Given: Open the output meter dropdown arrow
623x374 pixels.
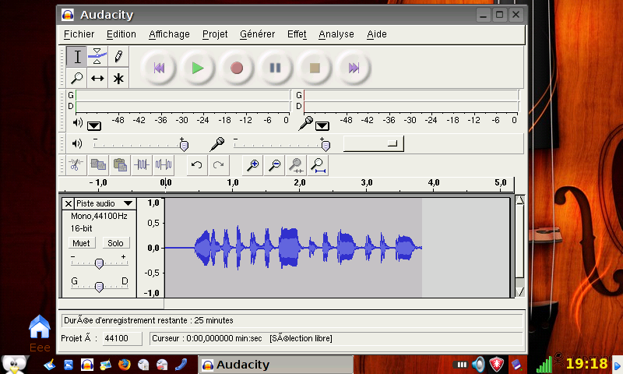Looking at the screenshot, I should 94,126.
